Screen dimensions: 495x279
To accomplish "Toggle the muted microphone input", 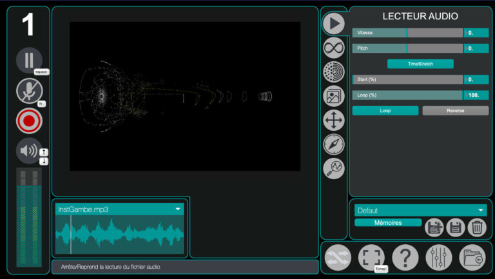I will [29, 91].
